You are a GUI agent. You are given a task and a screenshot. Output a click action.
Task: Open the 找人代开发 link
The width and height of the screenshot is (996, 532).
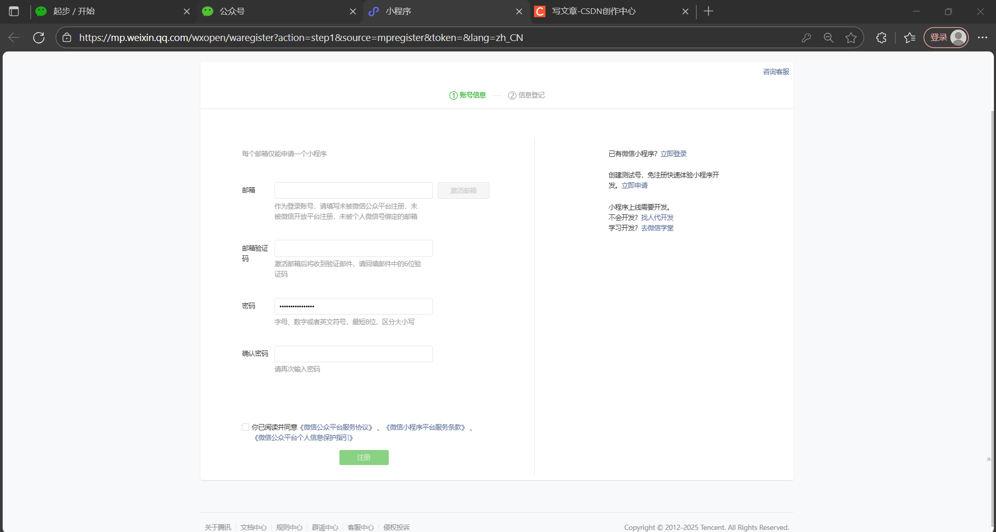click(657, 217)
